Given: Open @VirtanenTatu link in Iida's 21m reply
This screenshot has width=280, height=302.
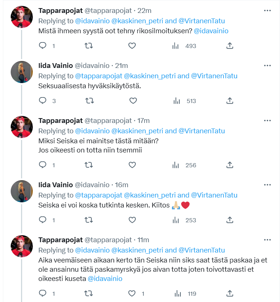Looking at the screenshot, I should (214, 76).
